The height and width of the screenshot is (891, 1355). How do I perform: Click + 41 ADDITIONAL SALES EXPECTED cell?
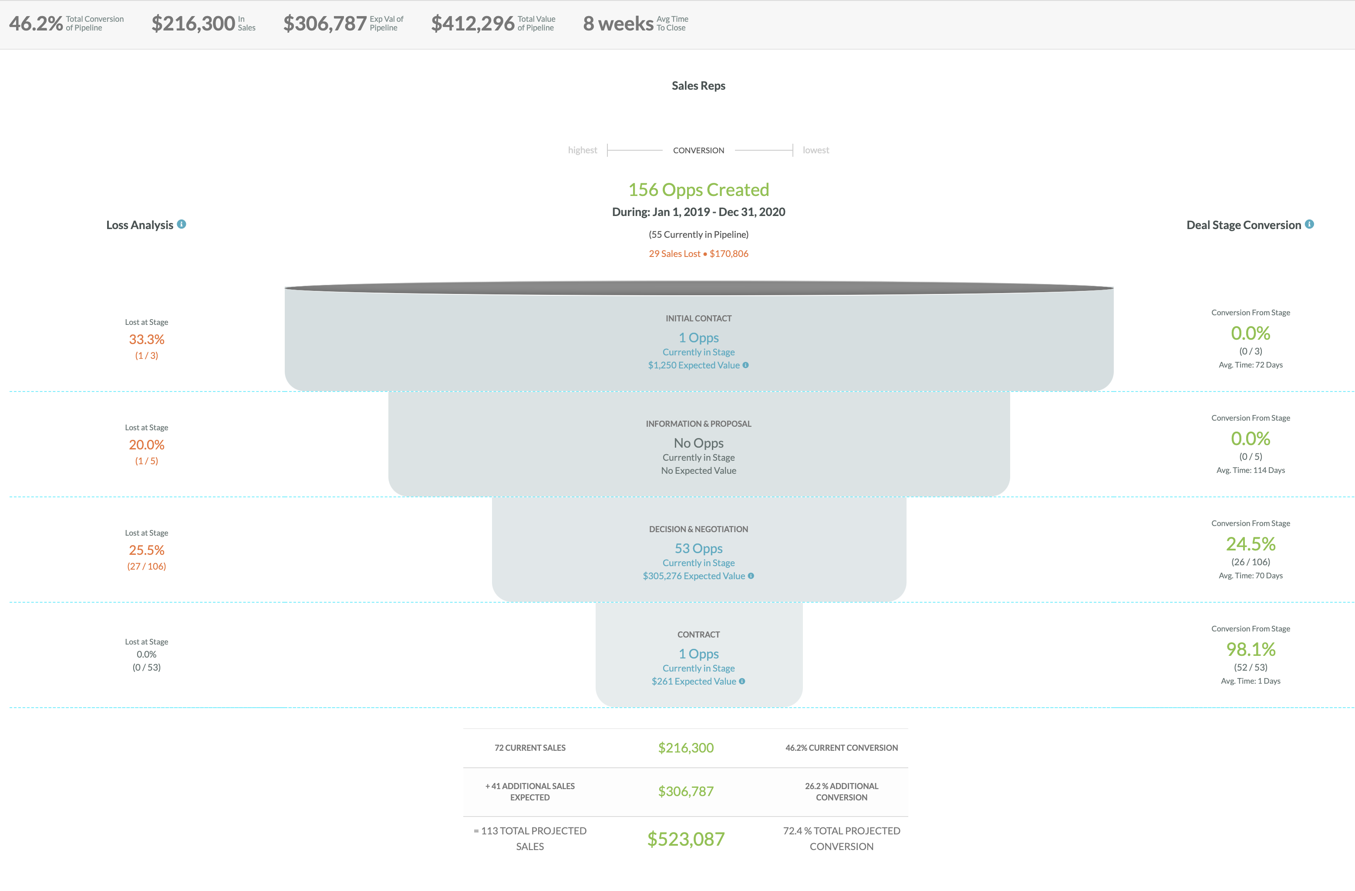point(530,791)
